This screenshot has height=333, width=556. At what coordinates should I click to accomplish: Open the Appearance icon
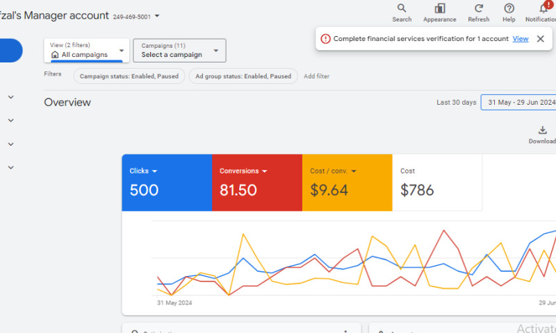(x=439, y=8)
